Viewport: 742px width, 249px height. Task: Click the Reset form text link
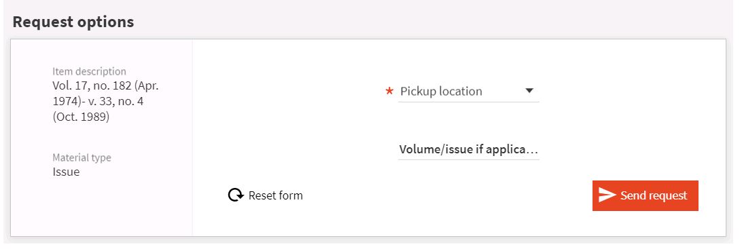click(275, 195)
